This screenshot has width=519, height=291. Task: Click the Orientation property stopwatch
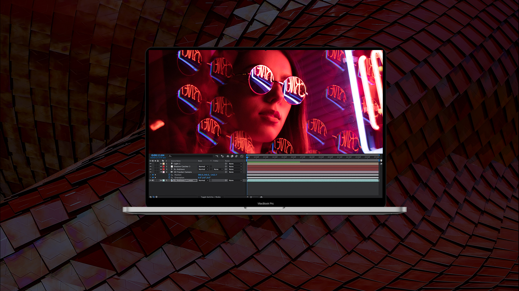(169, 177)
